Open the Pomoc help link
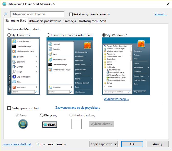Screen dimensions: 172x151 click(160, 14)
